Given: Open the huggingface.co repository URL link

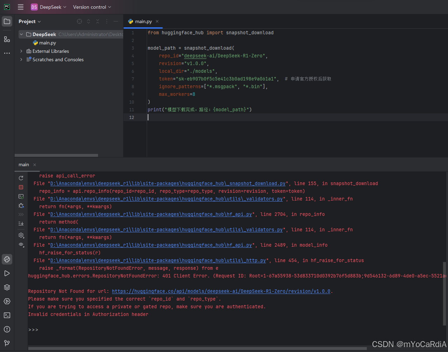Looking at the screenshot, I should [x=221, y=291].
